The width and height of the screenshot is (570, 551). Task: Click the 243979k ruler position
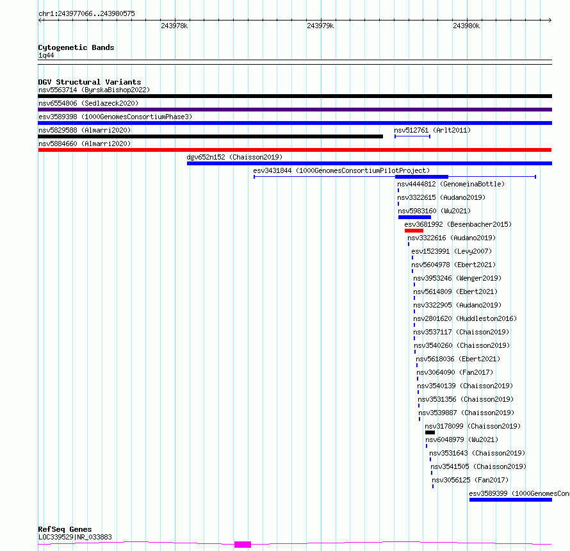pos(320,26)
